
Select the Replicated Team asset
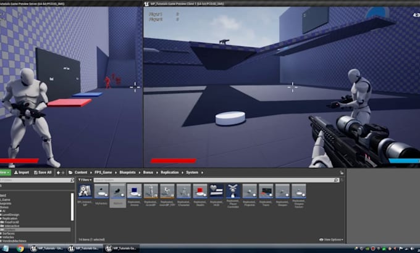(266, 195)
